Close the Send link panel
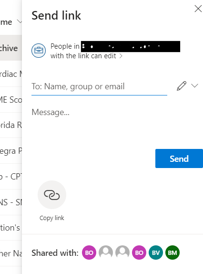The height and width of the screenshot is (274, 203). tap(198, 9)
